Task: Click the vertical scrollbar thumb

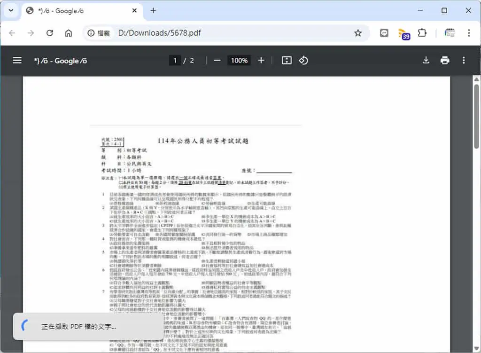Action: 476,117
